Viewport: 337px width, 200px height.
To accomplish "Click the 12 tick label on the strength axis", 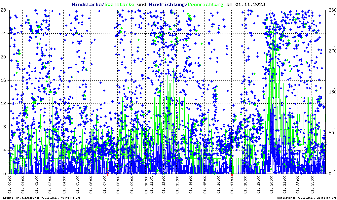I will (x=3, y=103).
